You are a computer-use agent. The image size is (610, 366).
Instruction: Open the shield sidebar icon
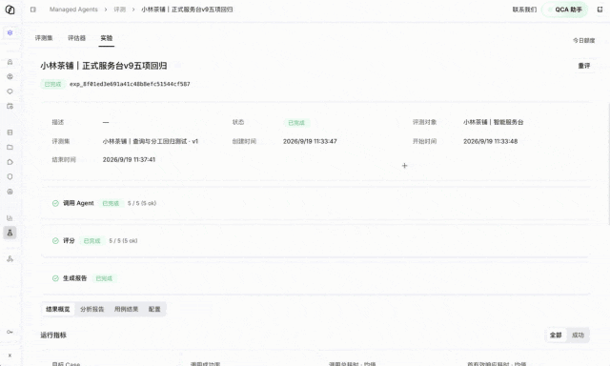pos(10,177)
